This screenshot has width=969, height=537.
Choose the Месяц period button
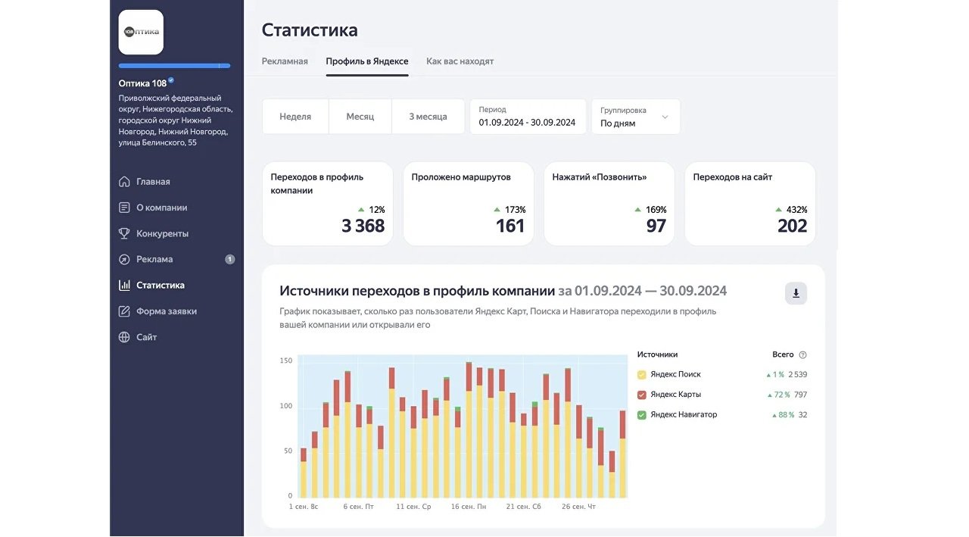pyautogui.click(x=360, y=117)
